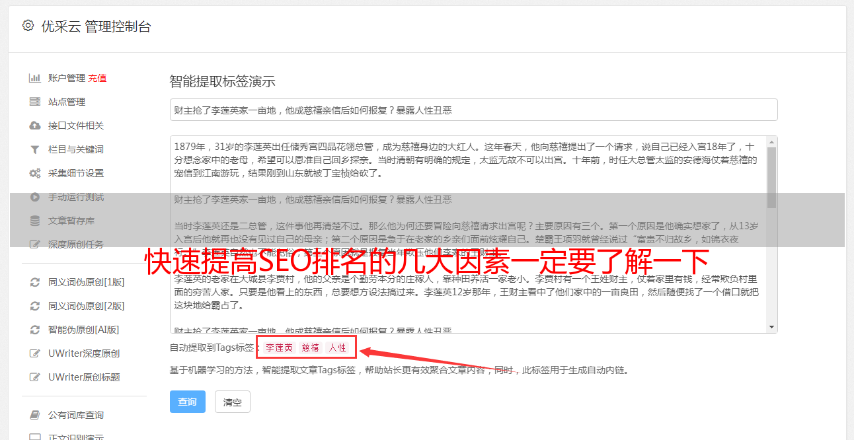Click the article title input field
Image resolution: width=854 pixels, height=440 pixels.
click(473, 110)
